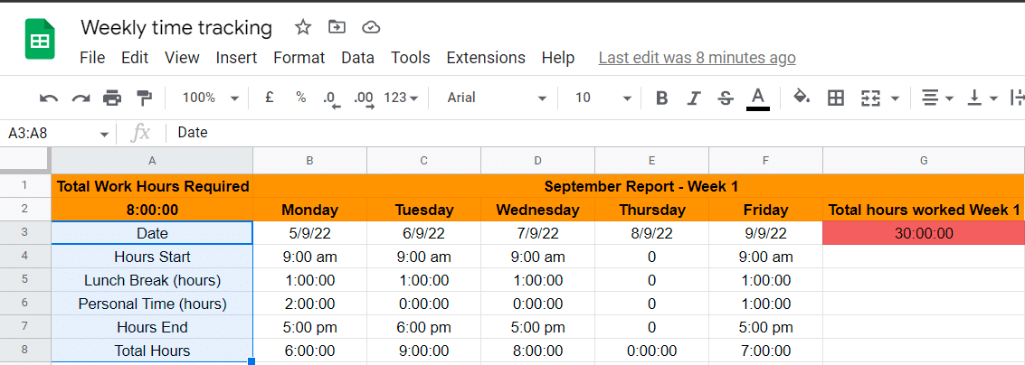This screenshot has width=1025, height=365.
Task: Open the 100% zoom dropdown
Action: click(x=210, y=98)
